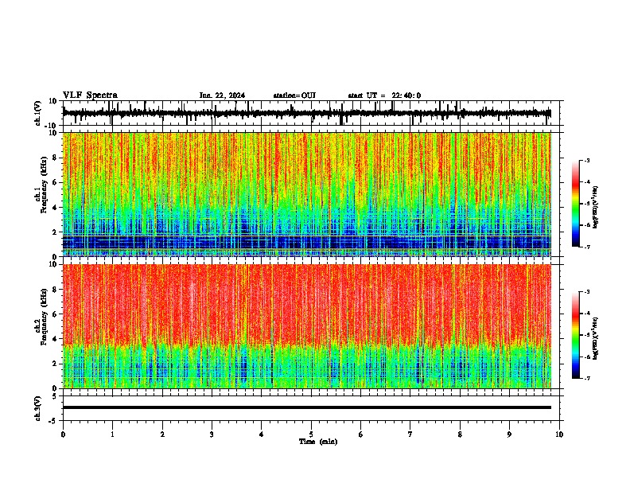Click the "-3" label on ch.1 color scale
Image resolution: width=630 pixels, height=487 pixels.
[x=587, y=161]
